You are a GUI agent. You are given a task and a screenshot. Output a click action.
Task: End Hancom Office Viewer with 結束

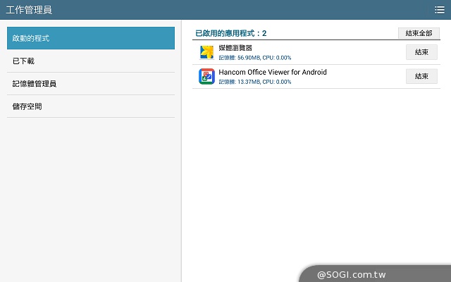pyautogui.click(x=421, y=76)
